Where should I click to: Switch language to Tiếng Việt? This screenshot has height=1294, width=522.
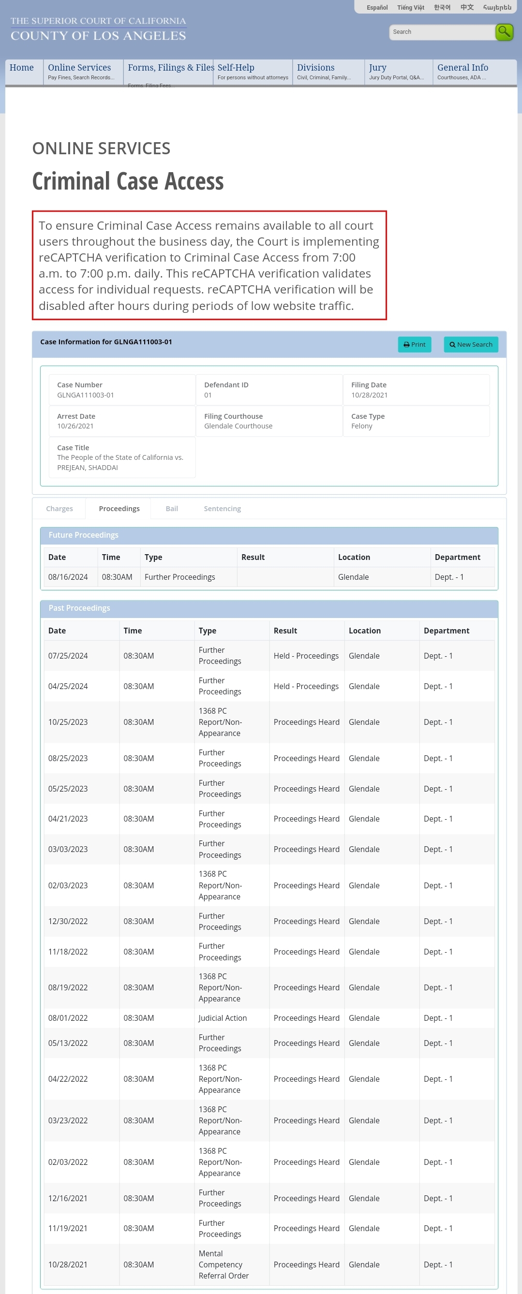click(x=410, y=8)
